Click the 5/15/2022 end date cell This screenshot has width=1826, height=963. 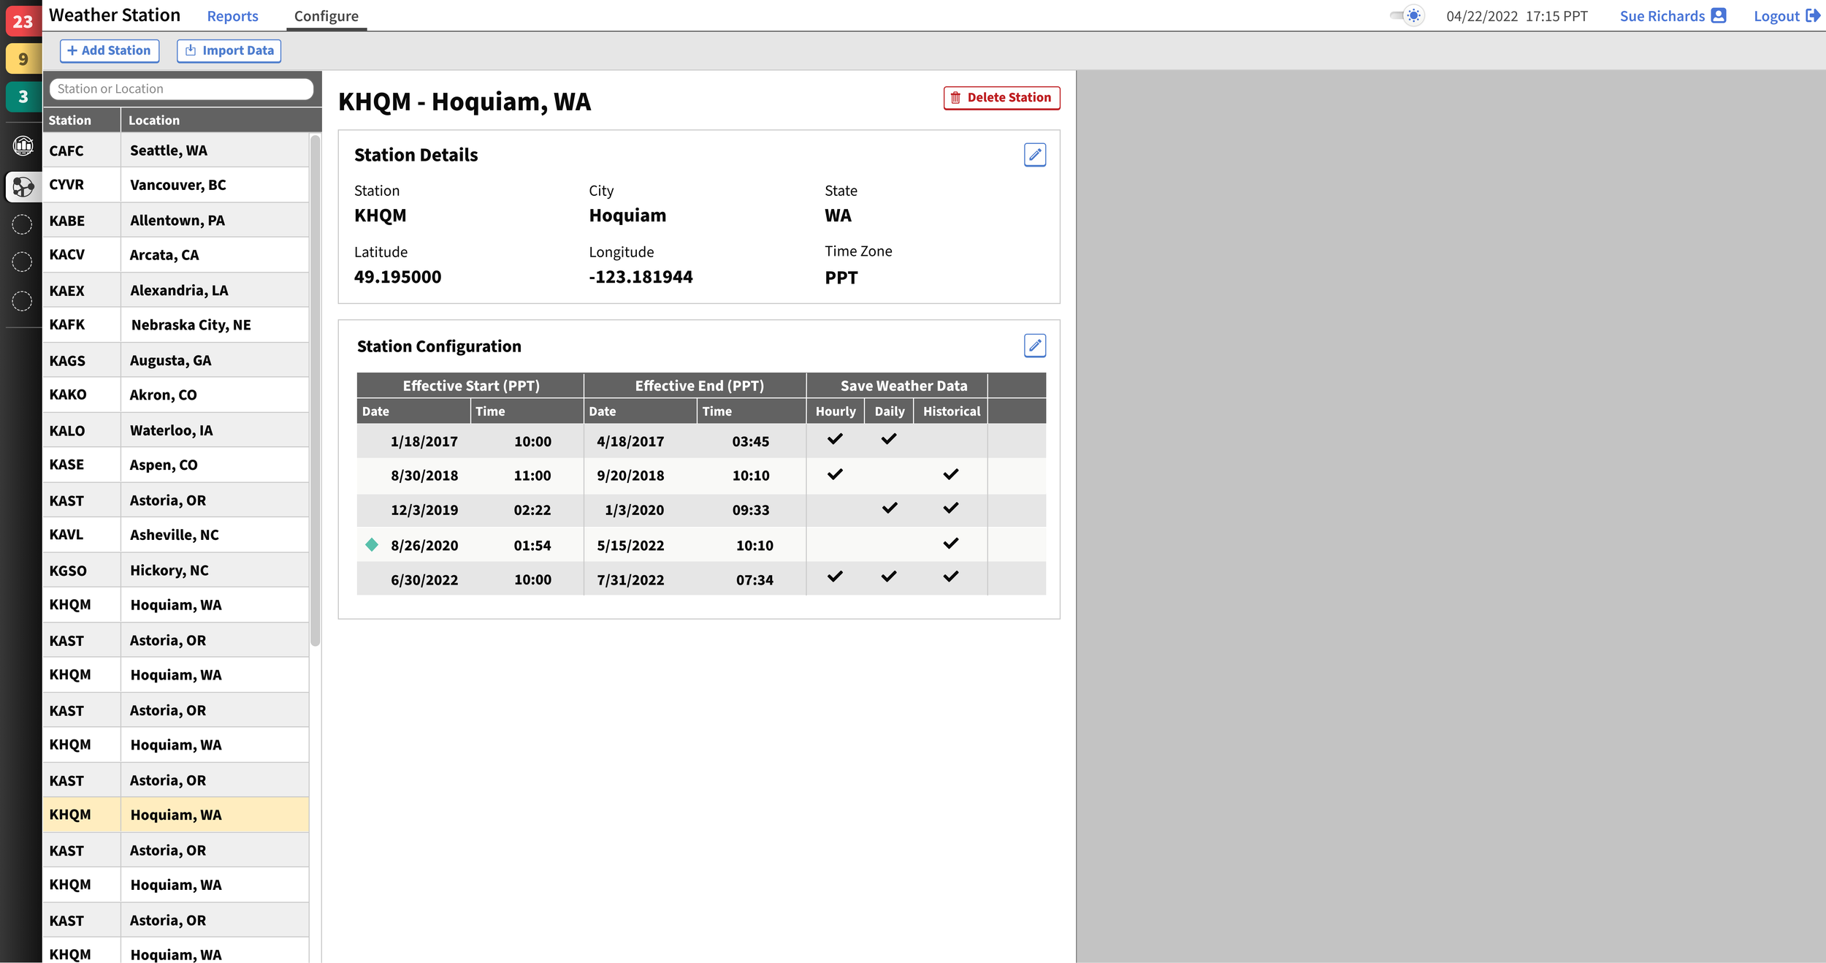(x=630, y=545)
